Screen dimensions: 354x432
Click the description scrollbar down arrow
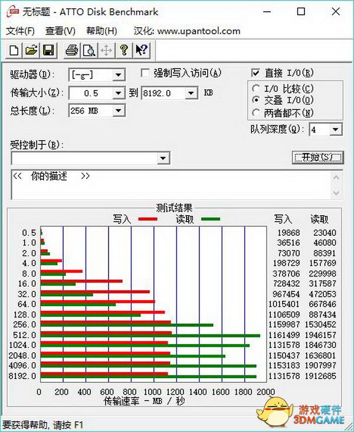[336, 193]
